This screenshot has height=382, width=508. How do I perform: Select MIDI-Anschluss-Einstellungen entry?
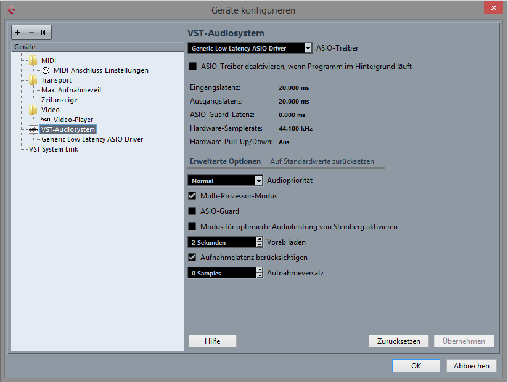tap(101, 71)
